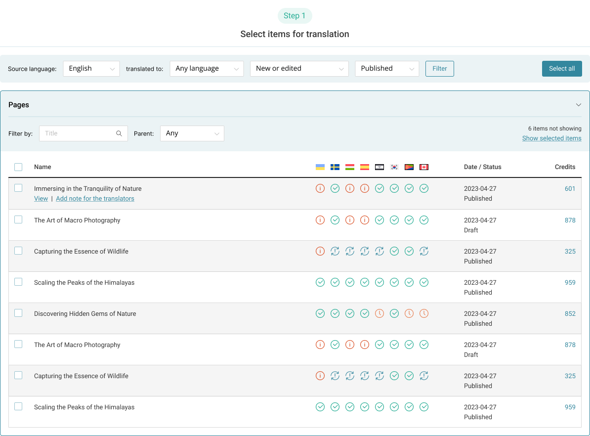Collapse the Pages section chevron

(579, 105)
